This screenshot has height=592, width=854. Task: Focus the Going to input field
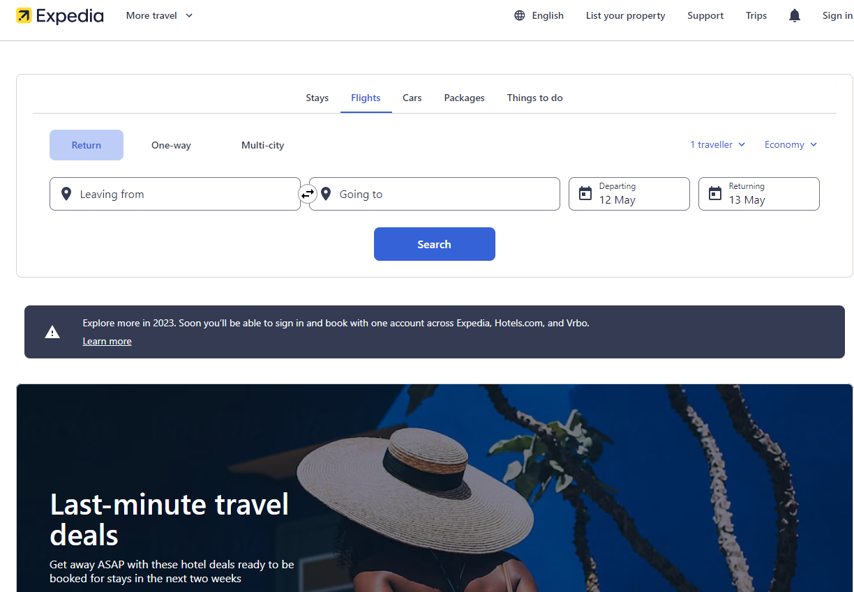tap(435, 194)
